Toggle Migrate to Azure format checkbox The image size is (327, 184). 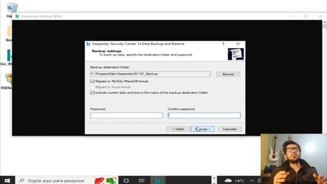92,87
